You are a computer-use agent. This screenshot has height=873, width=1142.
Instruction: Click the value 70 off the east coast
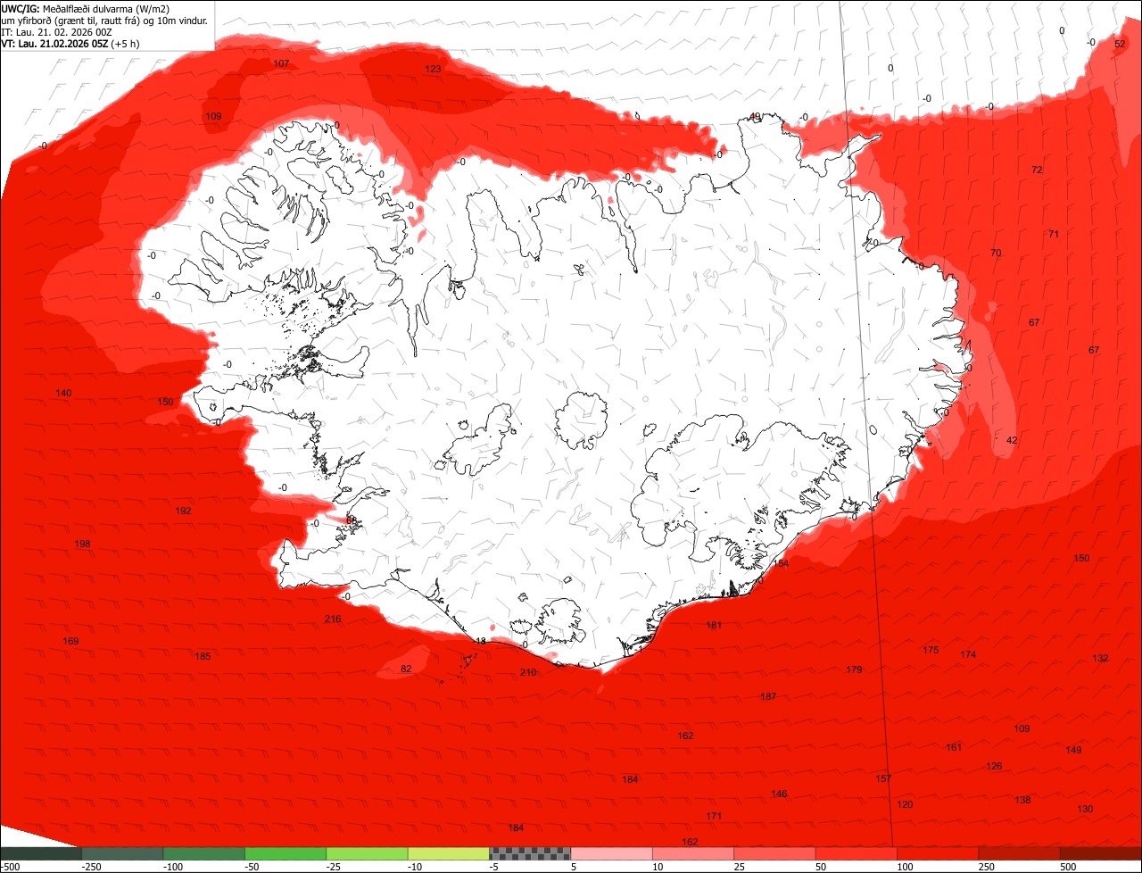[996, 253]
